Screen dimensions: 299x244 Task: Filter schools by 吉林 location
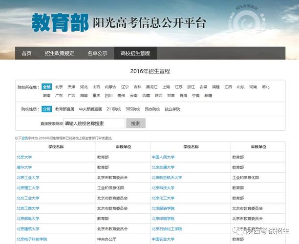coord(137,87)
